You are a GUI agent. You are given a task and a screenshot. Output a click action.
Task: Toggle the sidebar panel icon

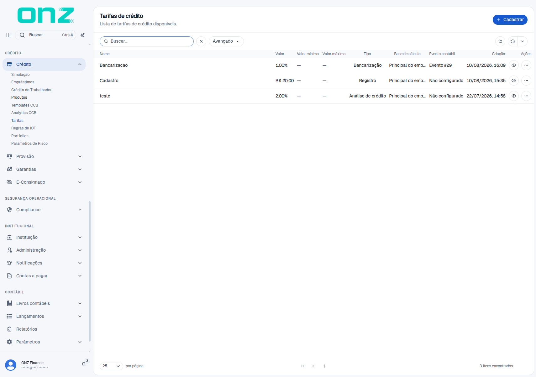[9, 35]
